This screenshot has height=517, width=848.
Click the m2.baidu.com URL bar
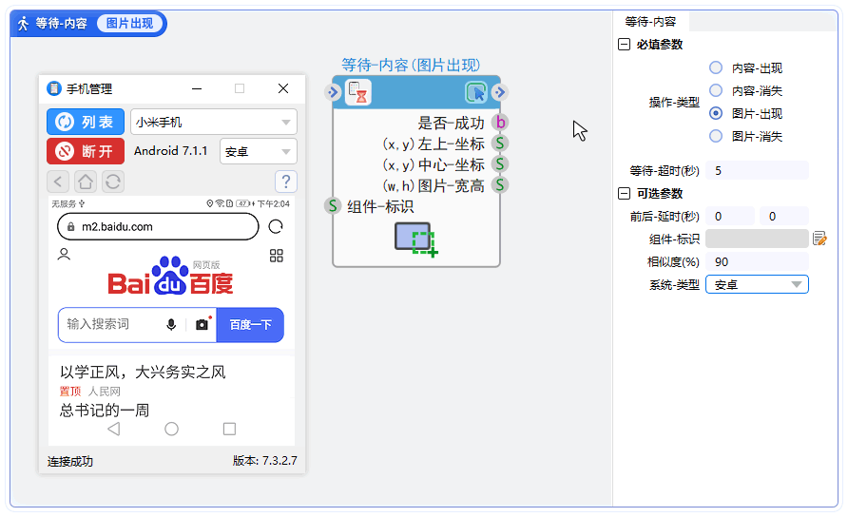[x=158, y=226]
